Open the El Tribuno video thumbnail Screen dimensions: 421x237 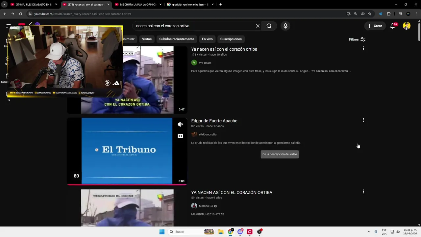click(127, 151)
